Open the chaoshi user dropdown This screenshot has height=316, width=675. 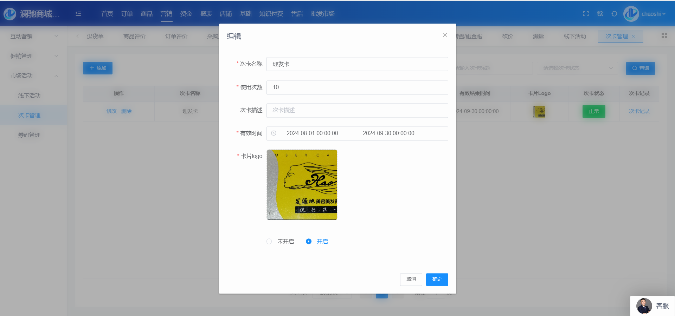653,14
